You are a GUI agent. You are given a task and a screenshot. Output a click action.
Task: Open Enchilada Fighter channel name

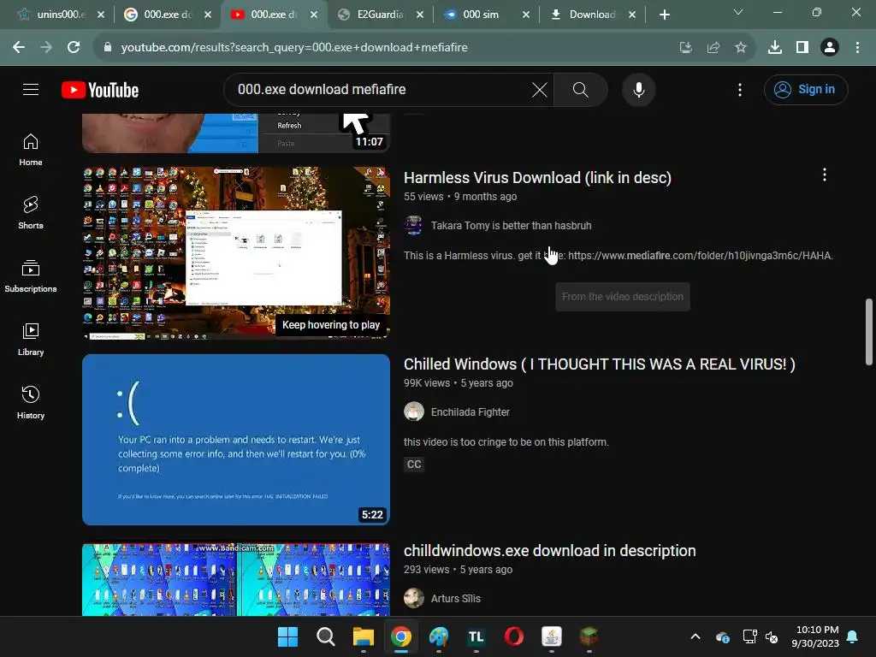tap(470, 412)
